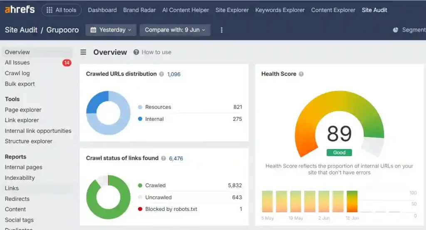The image size is (426, 230).
Task: Click the Segment pie chart icon
Action: (x=396, y=30)
